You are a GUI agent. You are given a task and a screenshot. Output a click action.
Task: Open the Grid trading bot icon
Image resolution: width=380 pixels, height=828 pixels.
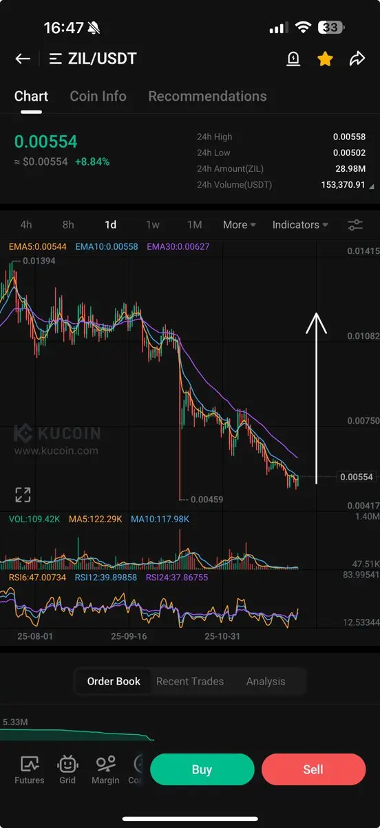click(x=67, y=770)
